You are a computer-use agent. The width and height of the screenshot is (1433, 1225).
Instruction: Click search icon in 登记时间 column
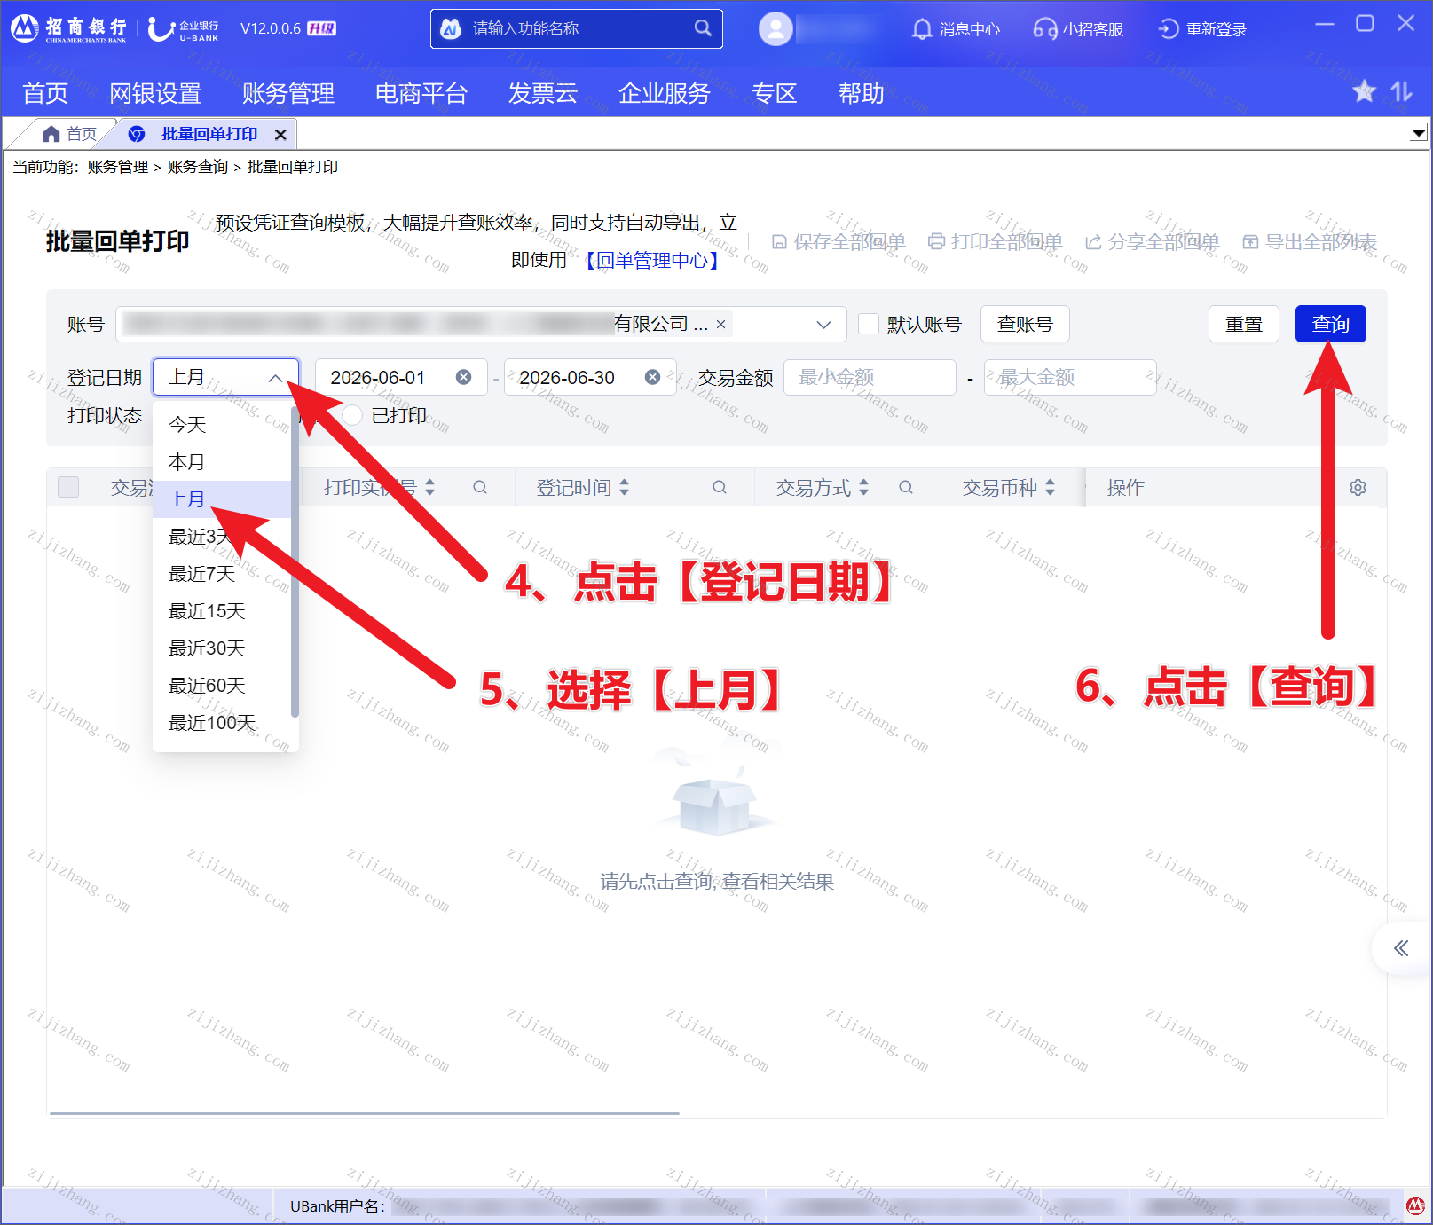(720, 487)
